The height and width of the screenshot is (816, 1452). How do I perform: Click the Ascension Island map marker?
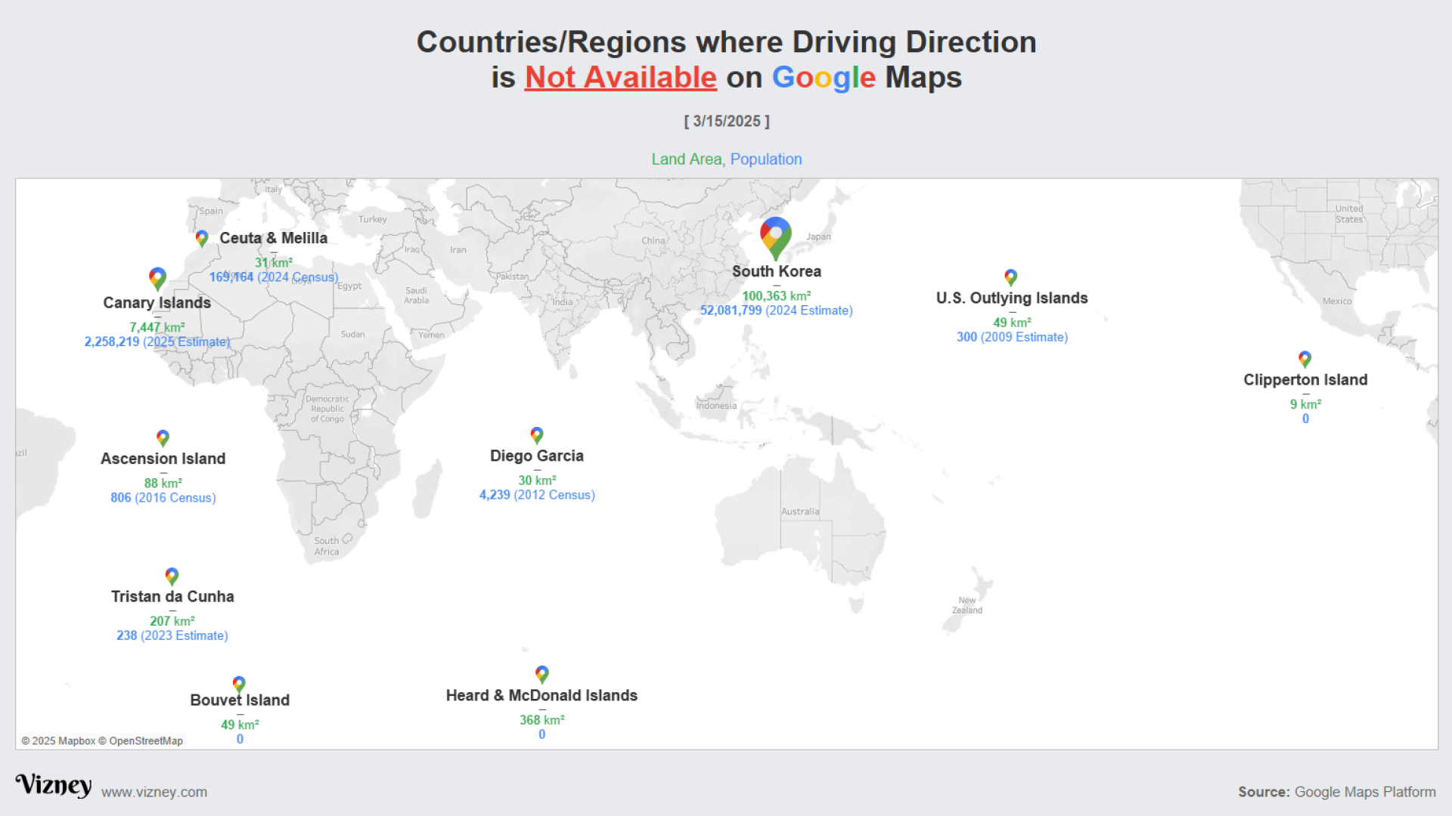tap(163, 437)
